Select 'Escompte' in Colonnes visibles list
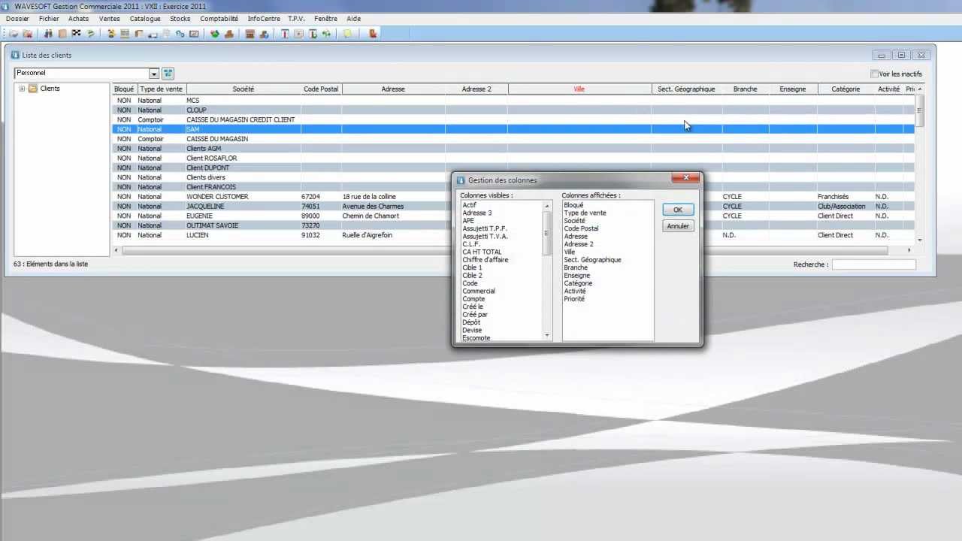 (x=476, y=338)
